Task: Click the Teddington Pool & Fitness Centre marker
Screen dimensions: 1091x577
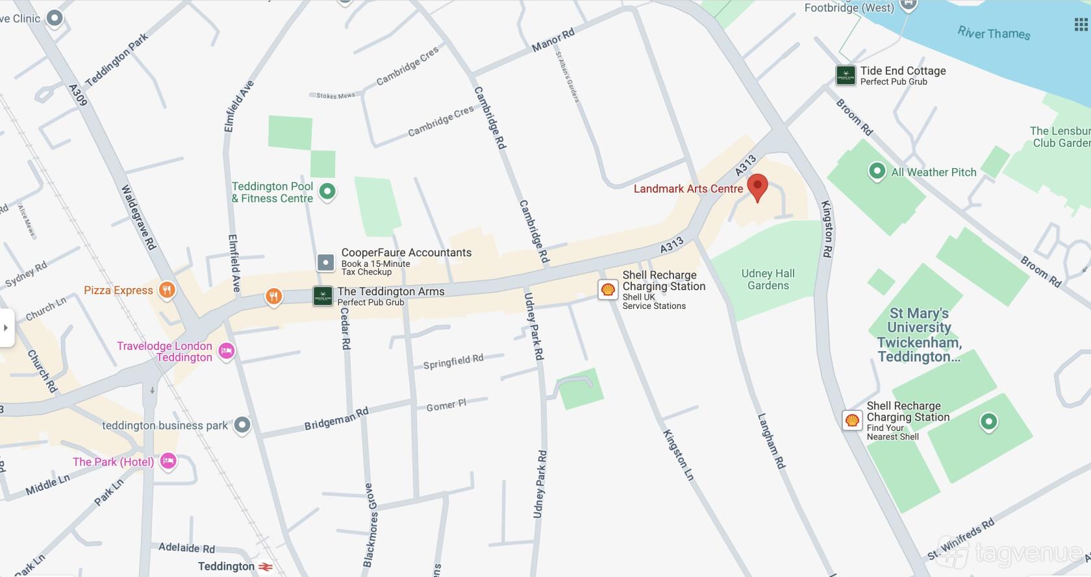Action: point(327,191)
